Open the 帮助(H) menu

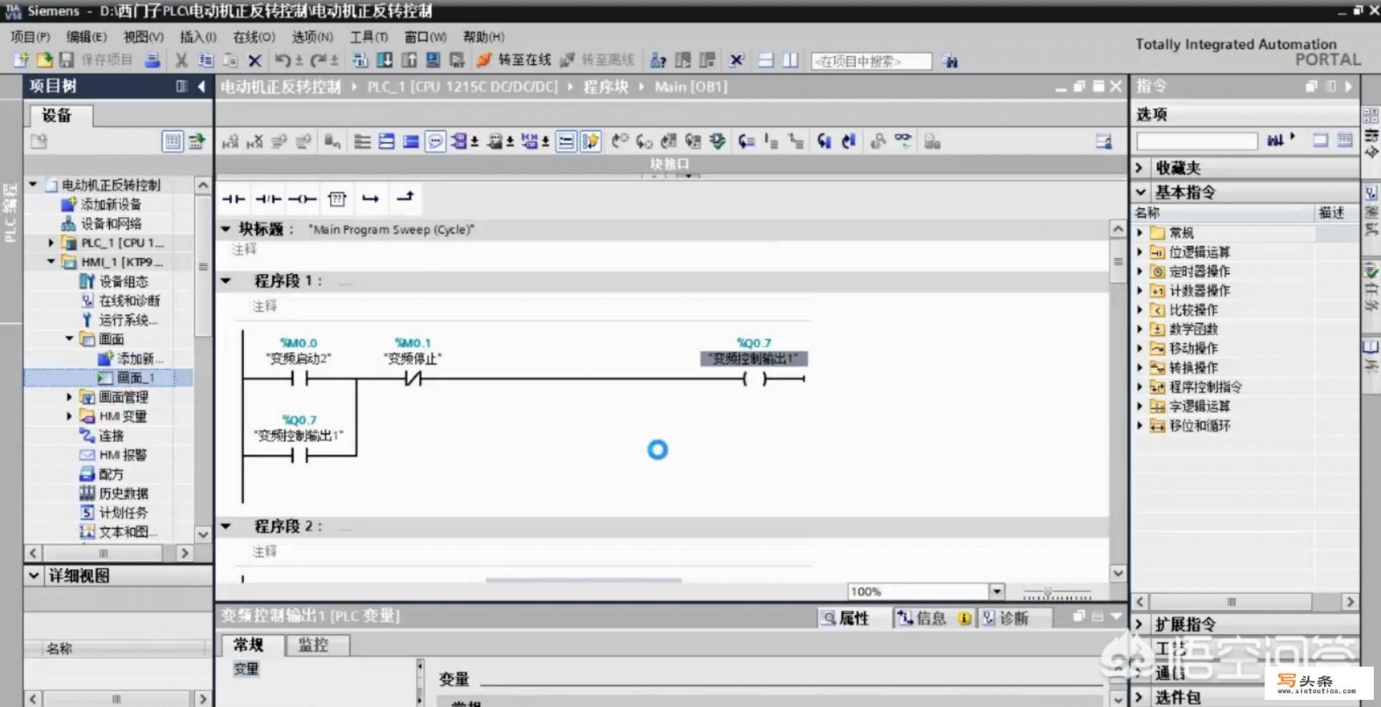(483, 37)
